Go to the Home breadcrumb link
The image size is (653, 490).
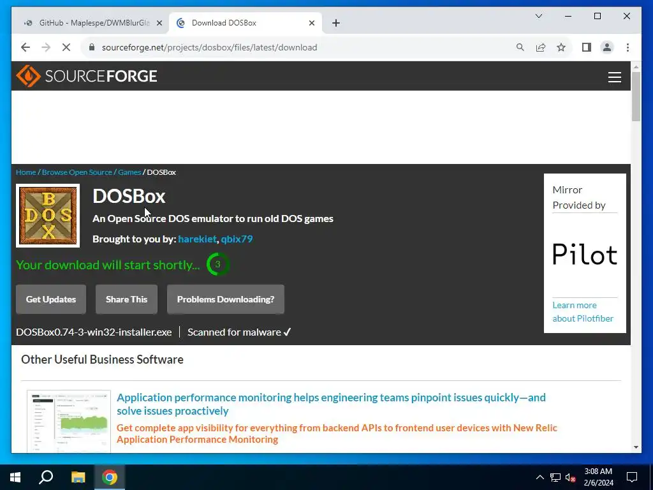tap(26, 172)
